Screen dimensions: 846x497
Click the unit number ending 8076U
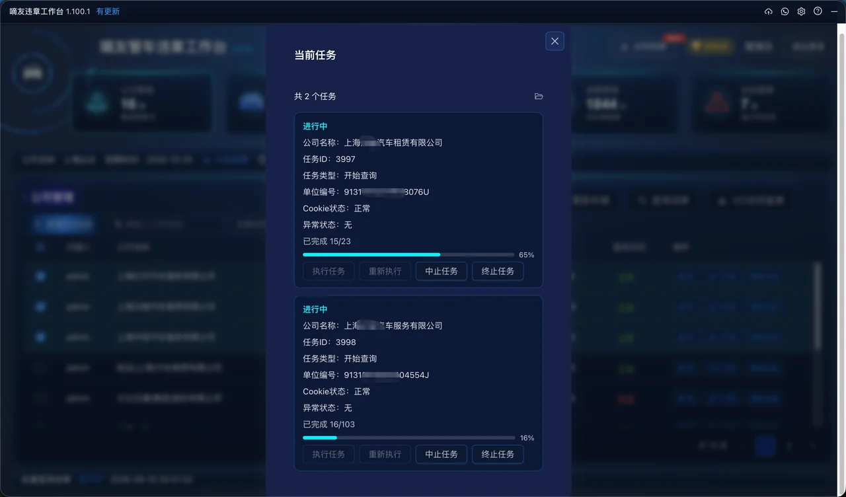tap(387, 192)
